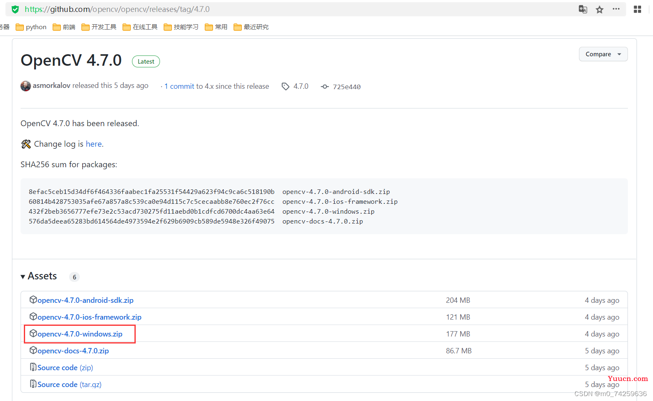Click package icon for android-sdk zip
The image size is (653, 401).
(33, 300)
